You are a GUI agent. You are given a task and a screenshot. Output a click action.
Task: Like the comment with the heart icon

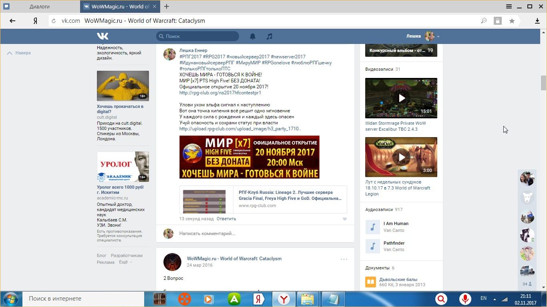click(x=345, y=219)
